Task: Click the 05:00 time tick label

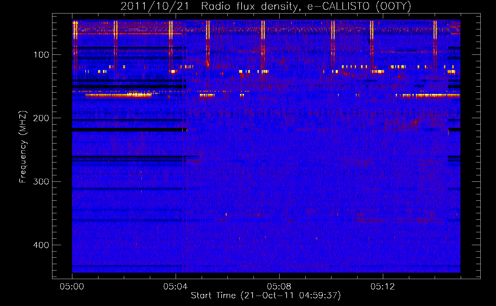Action: click(x=72, y=287)
